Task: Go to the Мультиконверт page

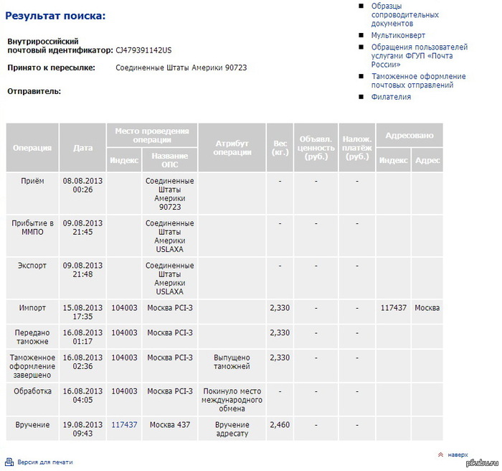Action: (x=398, y=35)
